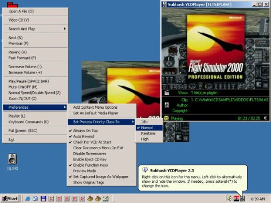
Task: Click the last quick launch icon
Action: point(105,199)
